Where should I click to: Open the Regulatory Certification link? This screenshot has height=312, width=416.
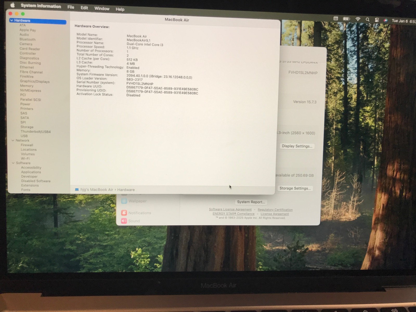(x=275, y=210)
